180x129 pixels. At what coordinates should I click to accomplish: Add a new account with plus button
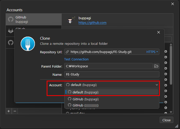tap(9, 111)
